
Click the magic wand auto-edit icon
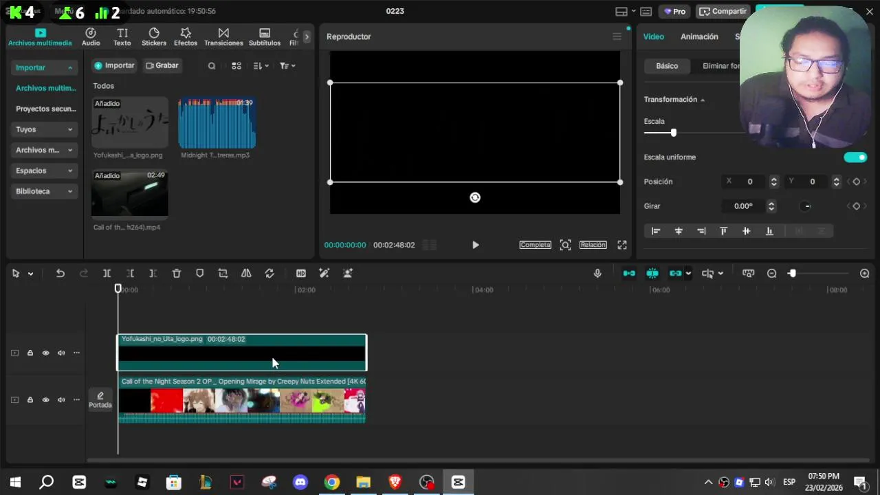(324, 274)
